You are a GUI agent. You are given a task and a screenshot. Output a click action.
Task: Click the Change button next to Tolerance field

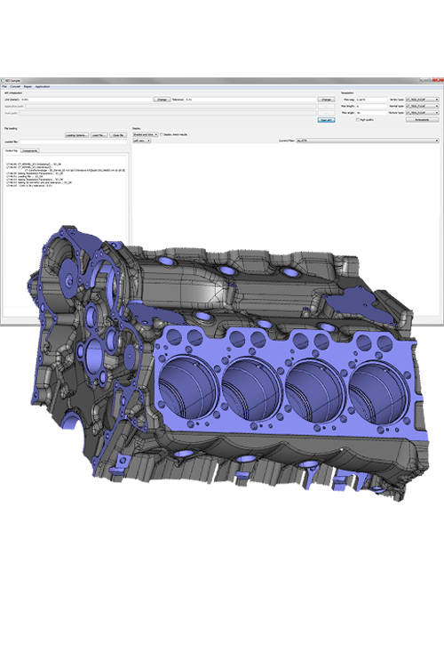(326, 100)
